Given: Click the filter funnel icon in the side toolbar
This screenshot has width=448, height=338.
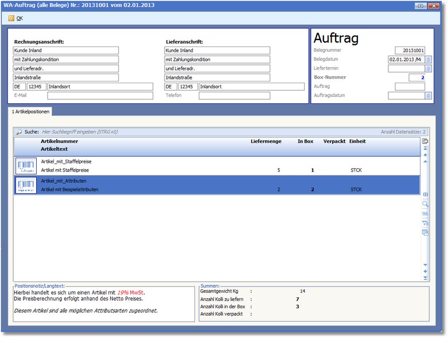Looking at the screenshot, I should point(425,223).
